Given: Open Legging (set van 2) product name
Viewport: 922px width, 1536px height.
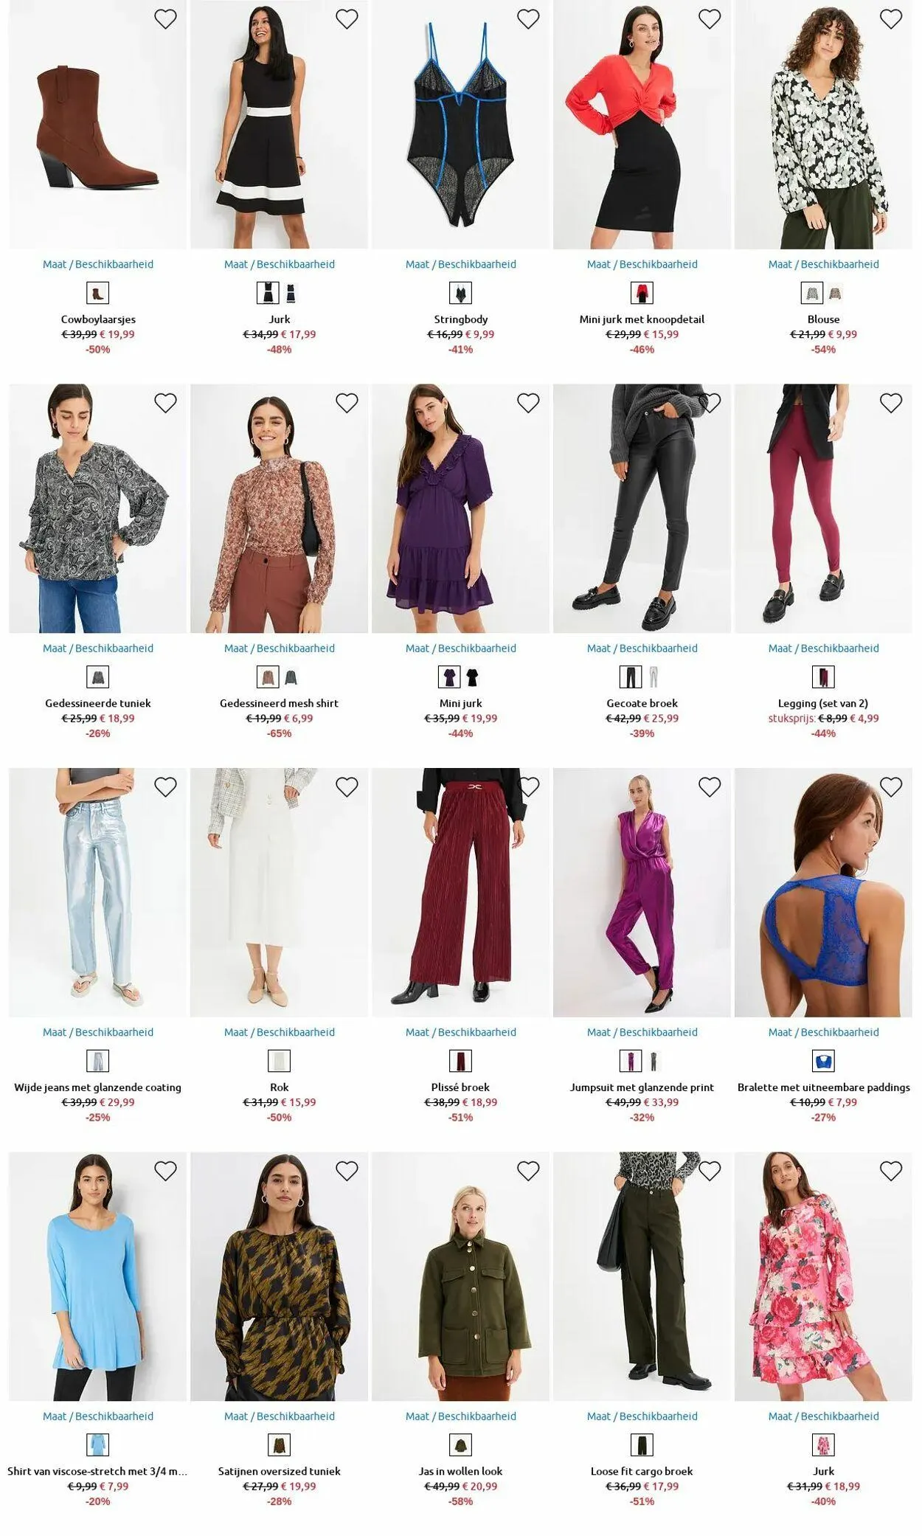Looking at the screenshot, I should click(x=823, y=703).
